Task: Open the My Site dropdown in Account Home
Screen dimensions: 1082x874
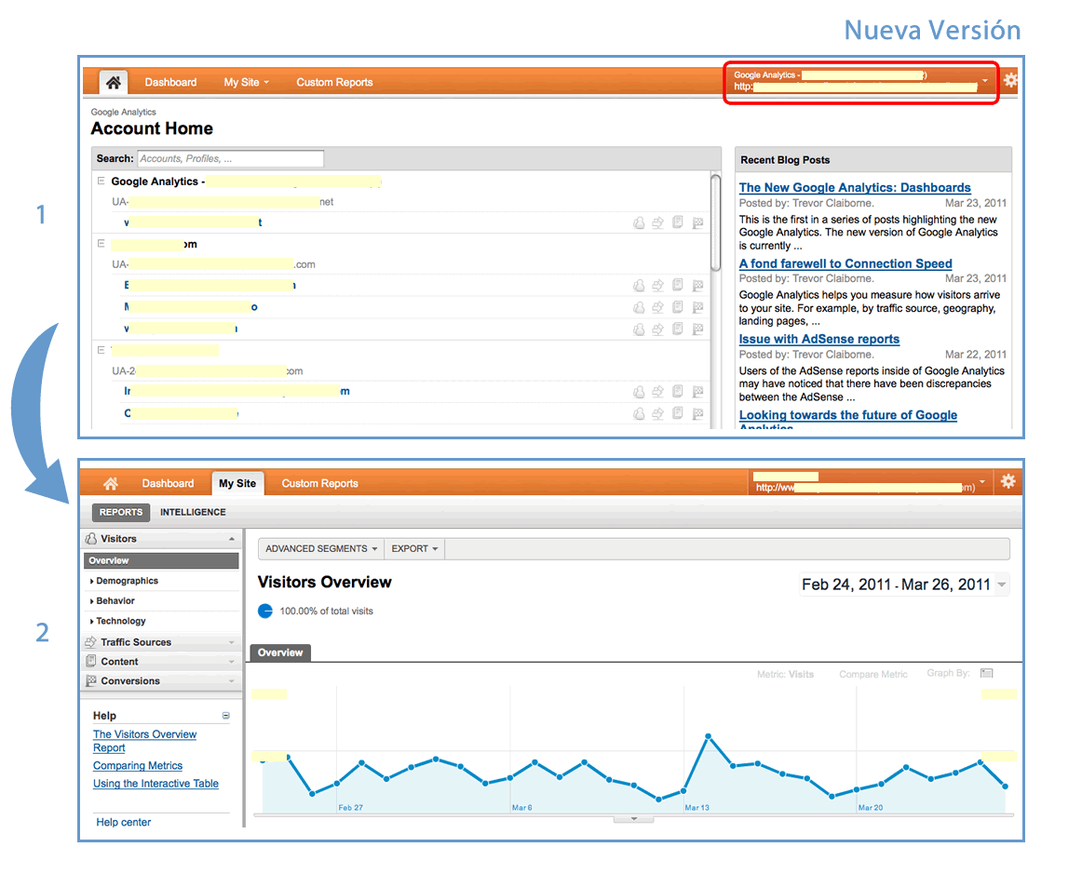Action: coord(247,82)
